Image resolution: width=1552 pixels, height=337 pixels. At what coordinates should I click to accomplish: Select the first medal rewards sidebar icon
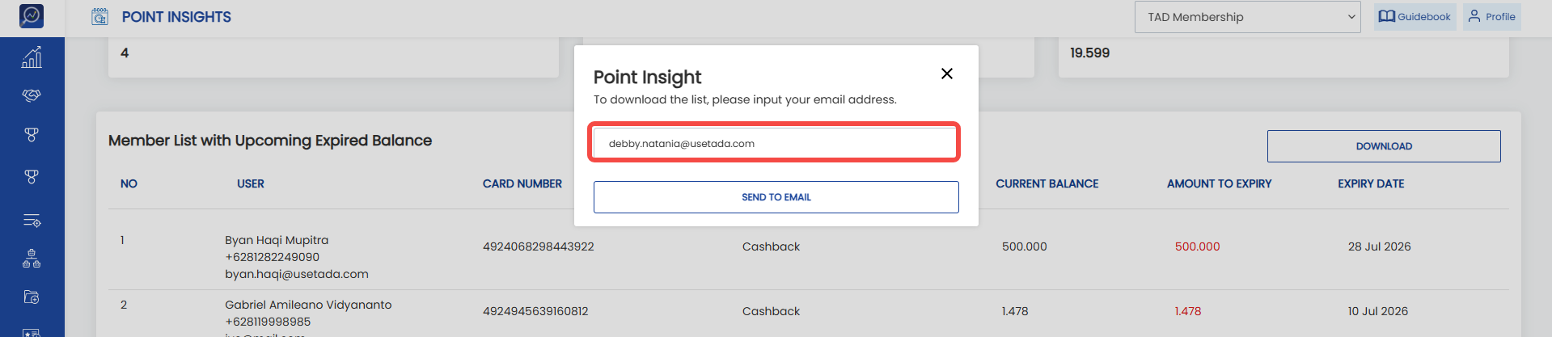pos(32,135)
